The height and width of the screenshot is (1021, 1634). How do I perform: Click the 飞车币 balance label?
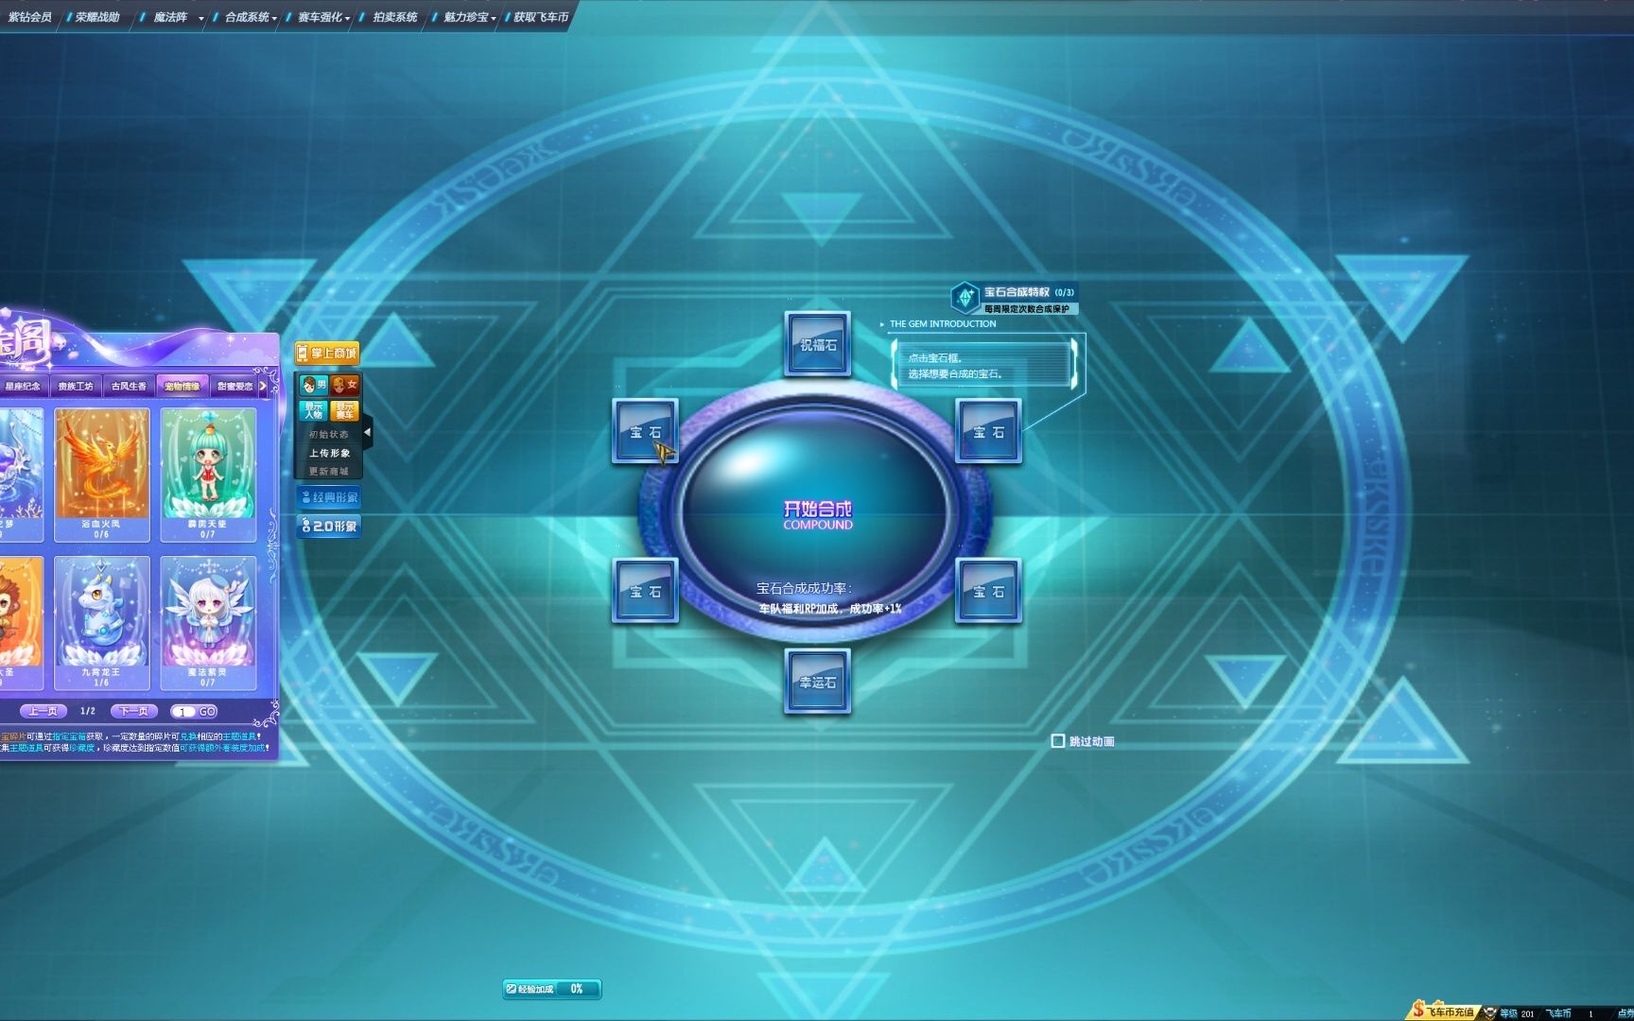[x=1558, y=1013]
